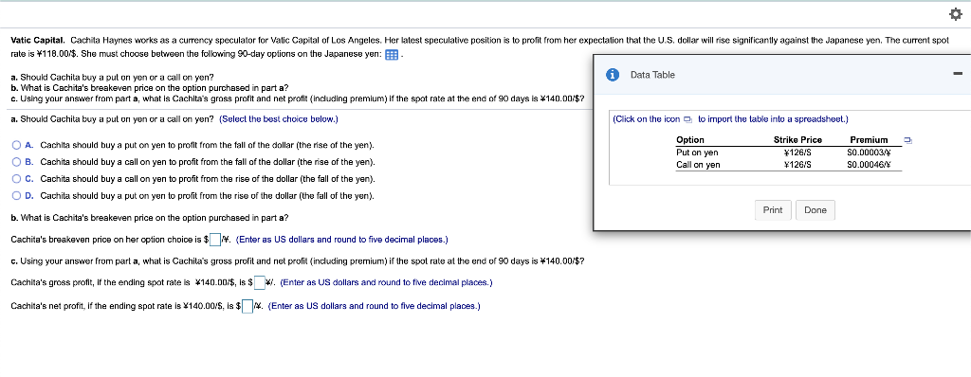Viewport: 971px width, 377px height.
Task: Click the call premium $0.00046/¥ cell
Action: point(869,165)
